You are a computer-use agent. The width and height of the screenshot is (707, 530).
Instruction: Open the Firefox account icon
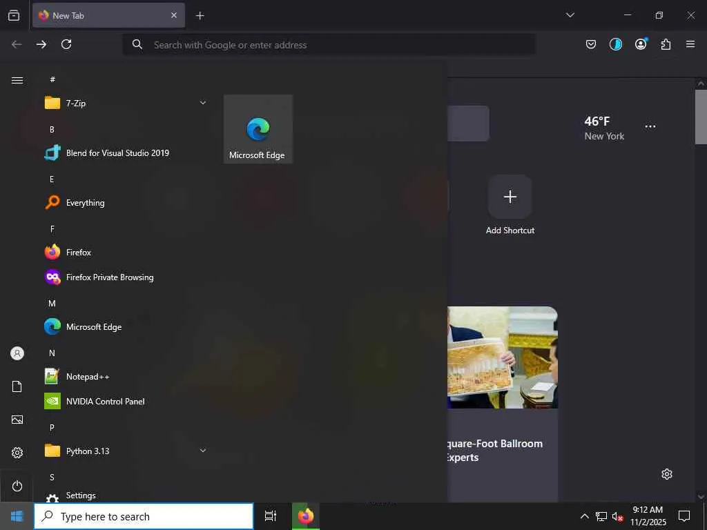click(x=641, y=43)
